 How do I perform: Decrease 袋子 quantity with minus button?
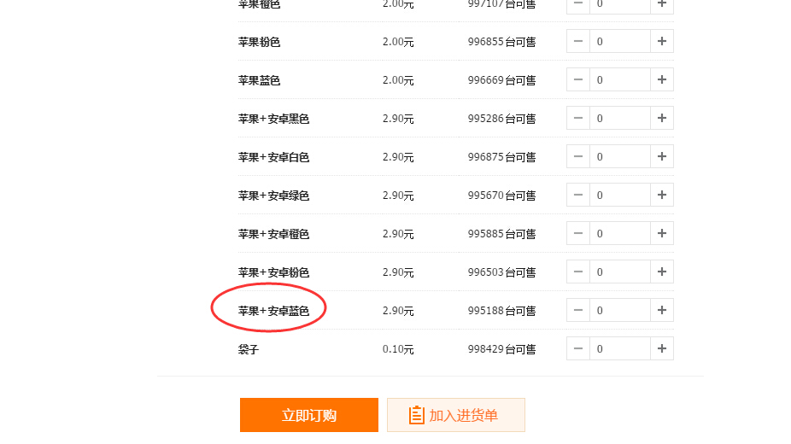tap(578, 348)
